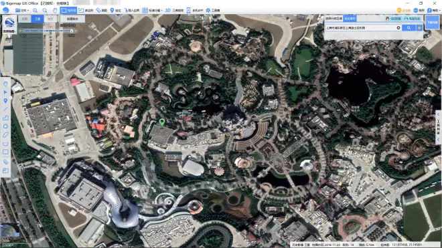Click the blue download list button

[432, 23]
